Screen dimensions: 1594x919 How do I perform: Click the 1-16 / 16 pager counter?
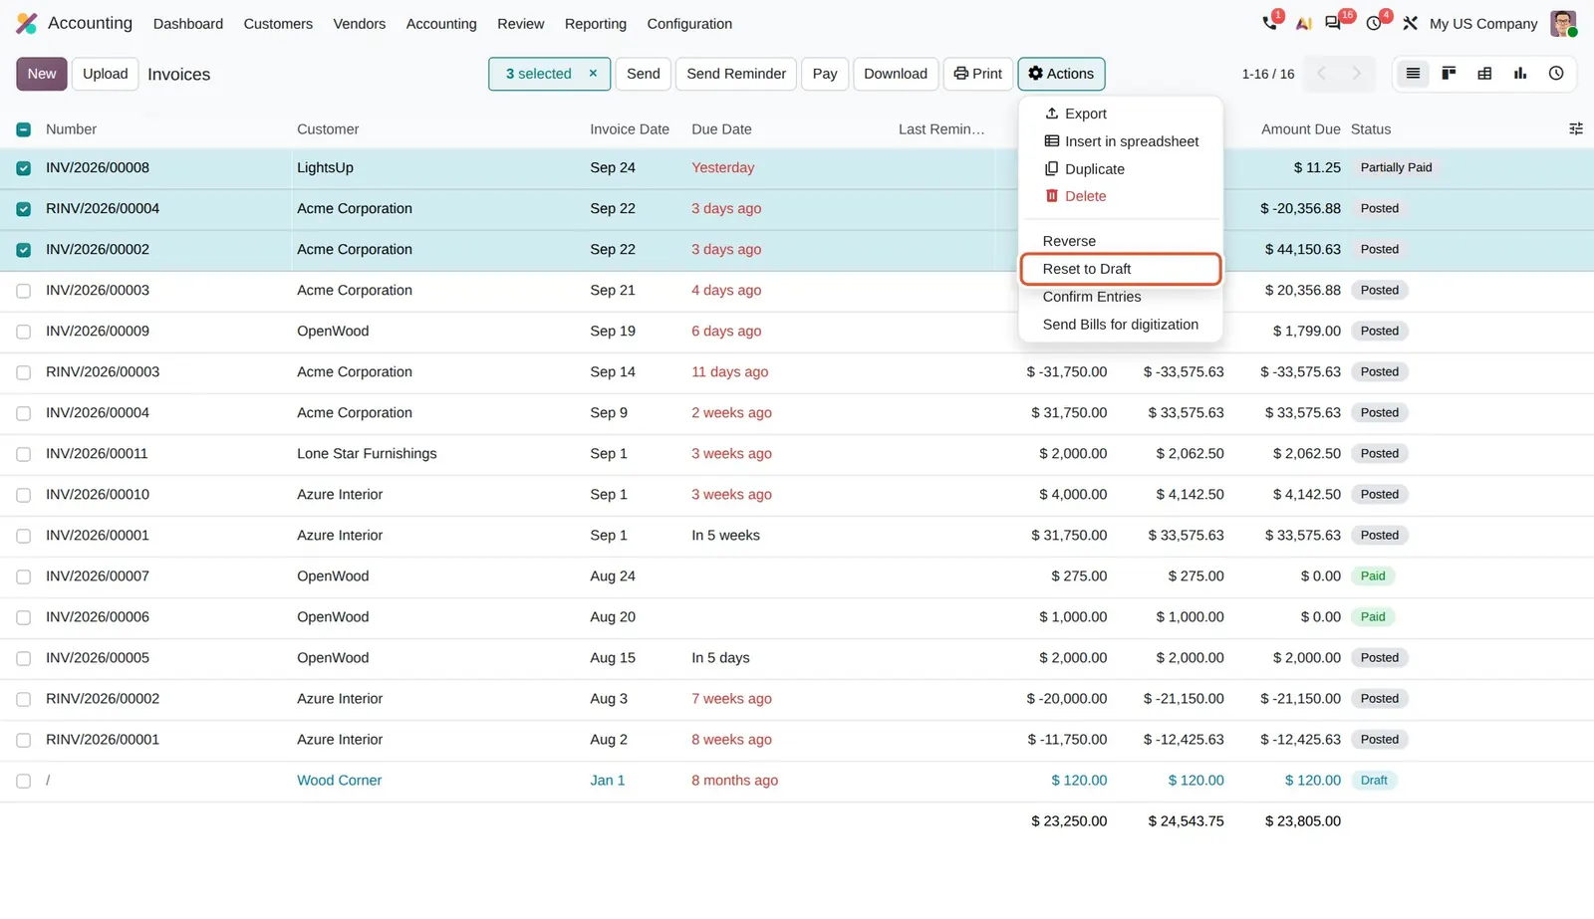1268,74
